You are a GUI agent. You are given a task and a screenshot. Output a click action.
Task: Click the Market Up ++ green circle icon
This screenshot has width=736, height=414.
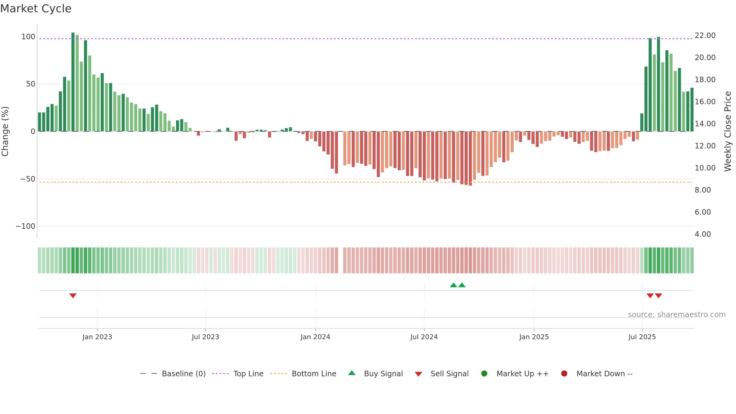click(484, 374)
